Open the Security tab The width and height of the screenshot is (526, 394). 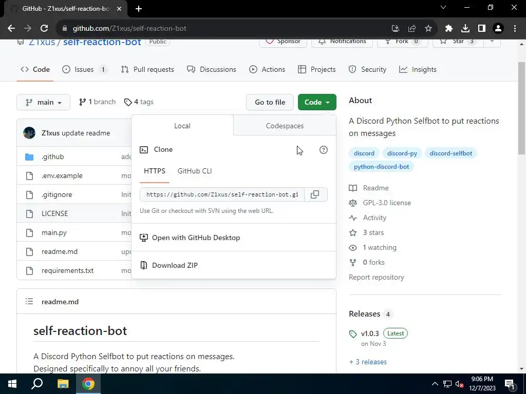tap(367, 69)
